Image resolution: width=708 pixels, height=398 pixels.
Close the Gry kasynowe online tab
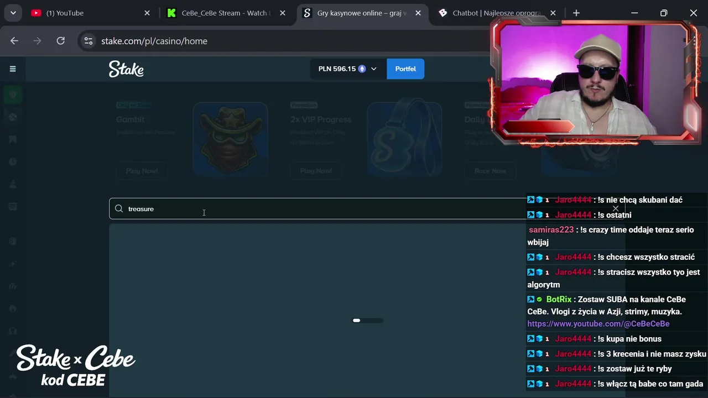pos(418,13)
